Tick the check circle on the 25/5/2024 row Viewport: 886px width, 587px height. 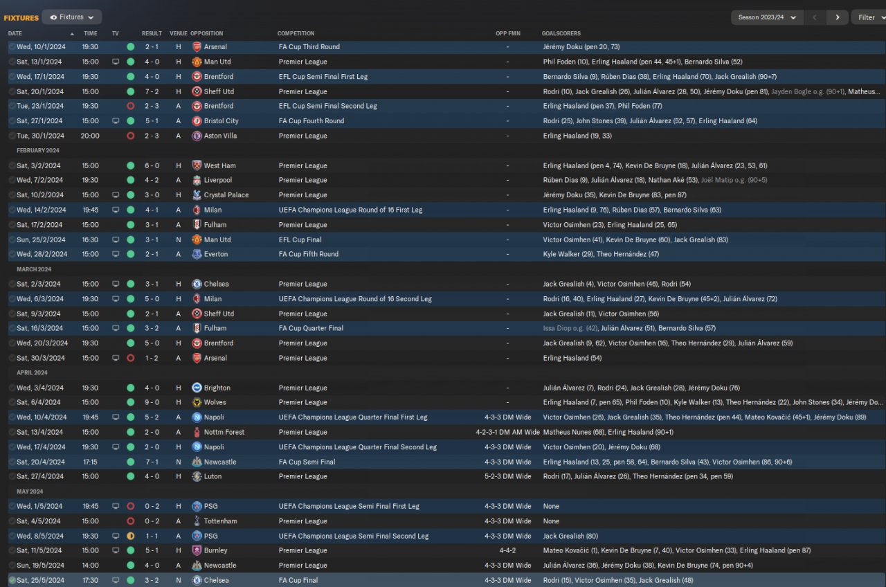click(x=12, y=580)
